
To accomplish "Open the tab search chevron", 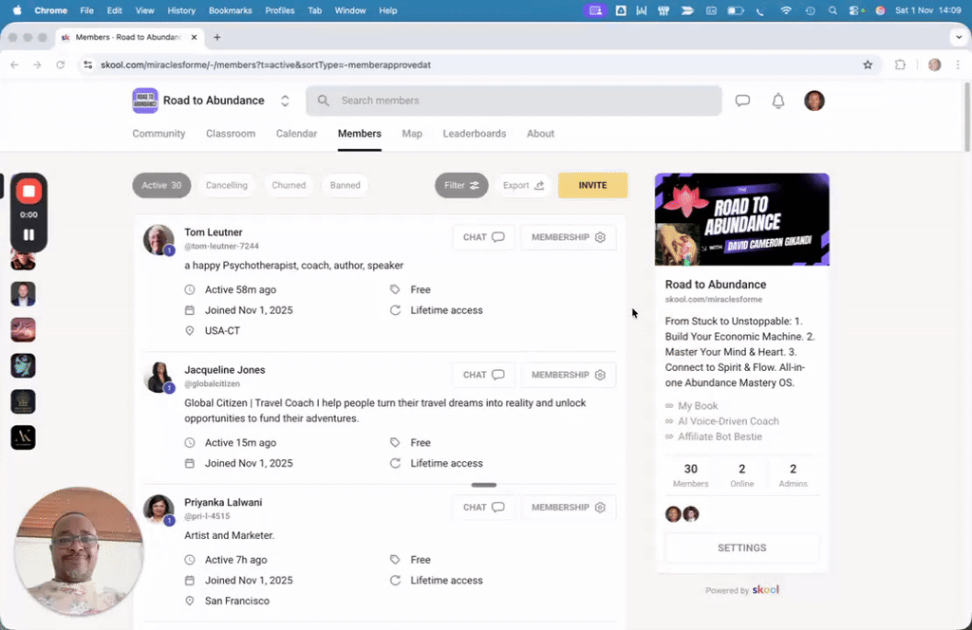I will 959,37.
